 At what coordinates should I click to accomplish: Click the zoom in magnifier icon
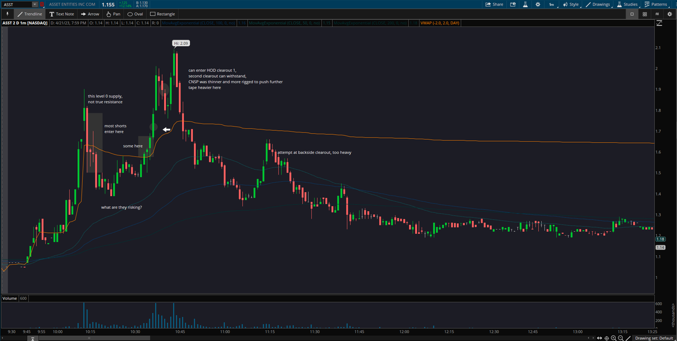(x=614, y=338)
